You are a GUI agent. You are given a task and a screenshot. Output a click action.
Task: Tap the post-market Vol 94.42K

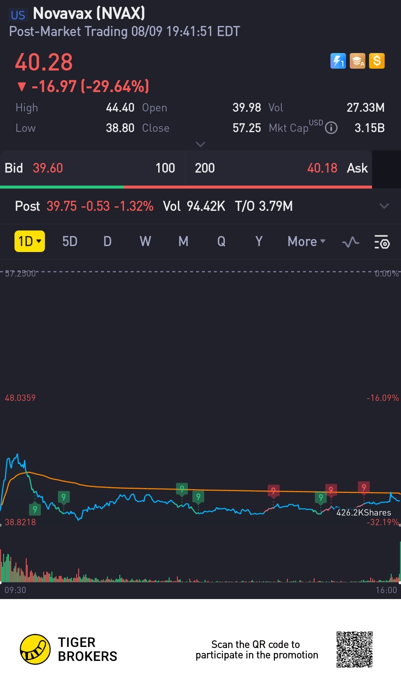206,206
